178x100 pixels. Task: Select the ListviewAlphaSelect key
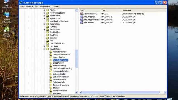[61, 71]
